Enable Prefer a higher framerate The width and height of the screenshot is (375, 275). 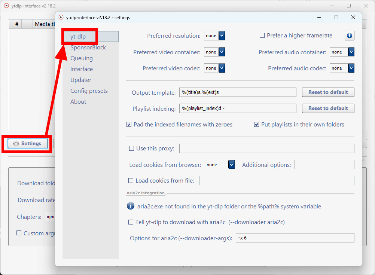tap(262, 36)
